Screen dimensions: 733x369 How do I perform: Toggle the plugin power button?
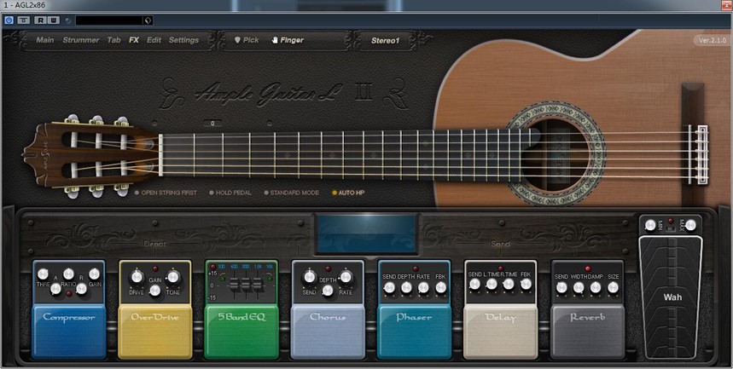pyautogui.click(x=9, y=20)
